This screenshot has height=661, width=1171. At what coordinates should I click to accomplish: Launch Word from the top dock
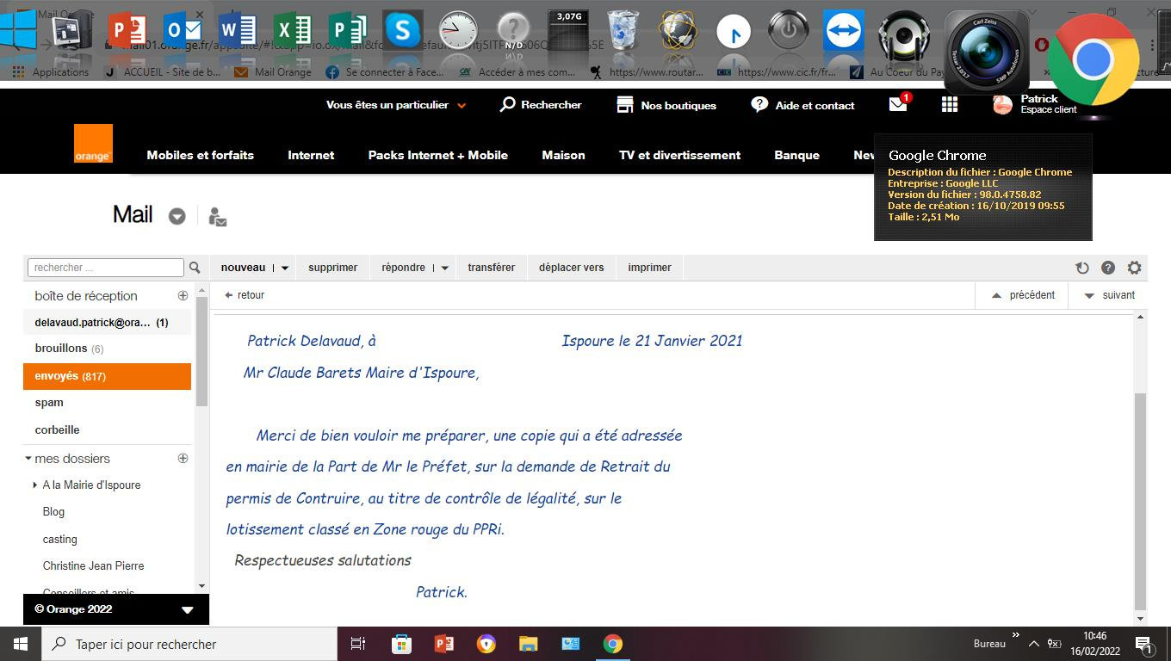[x=238, y=31]
